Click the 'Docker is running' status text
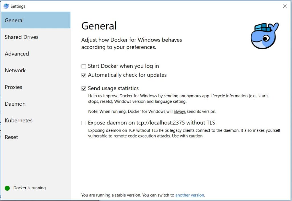This screenshot has height=201, width=292. [29, 188]
